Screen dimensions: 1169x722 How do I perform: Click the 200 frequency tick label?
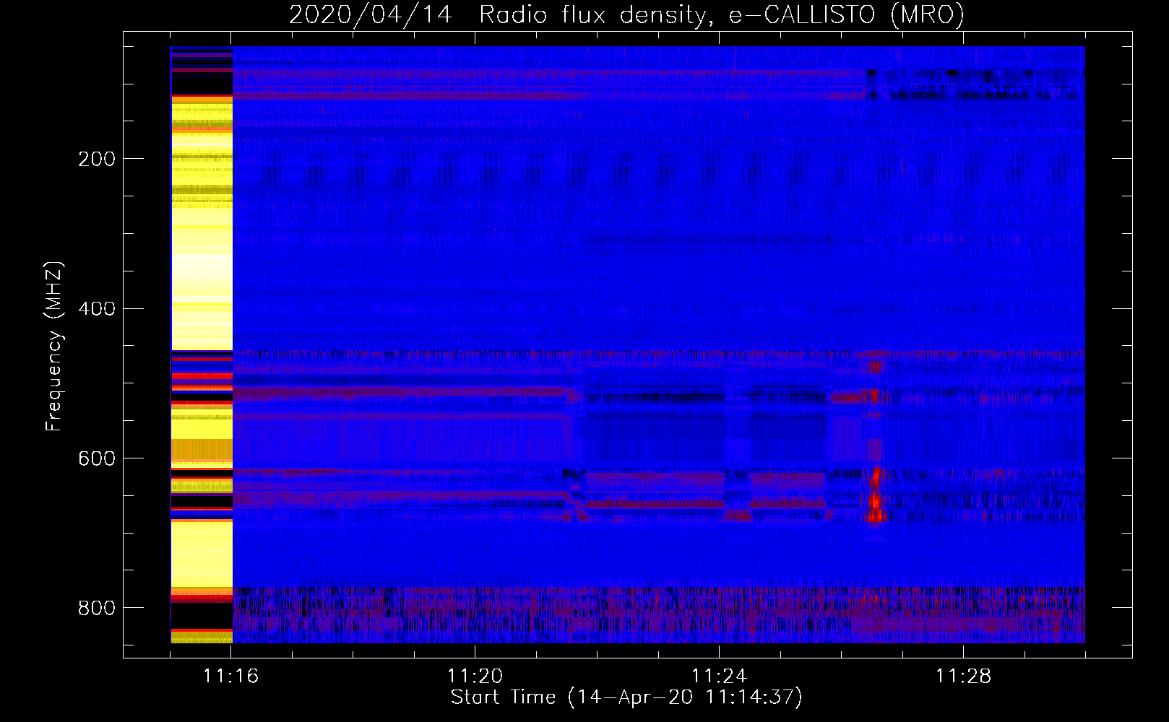tap(97, 159)
